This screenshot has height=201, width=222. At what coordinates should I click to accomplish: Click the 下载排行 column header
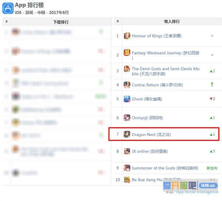(x=61, y=22)
